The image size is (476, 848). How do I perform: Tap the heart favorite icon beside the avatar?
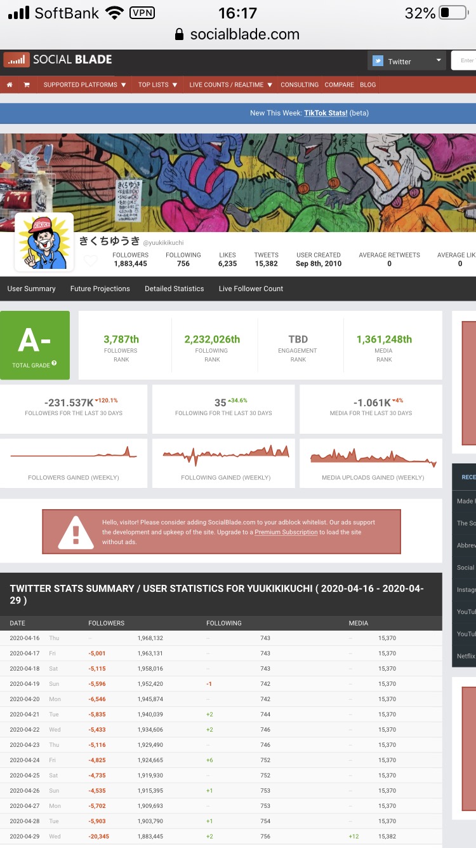click(x=91, y=261)
